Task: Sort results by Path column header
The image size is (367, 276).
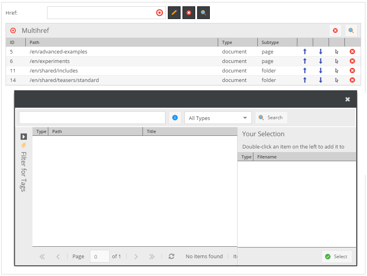Action: click(95, 131)
